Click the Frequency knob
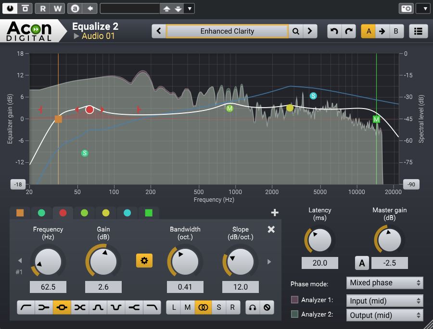The height and width of the screenshot is (329, 433). pyautogui.click(x=48, y=262)
